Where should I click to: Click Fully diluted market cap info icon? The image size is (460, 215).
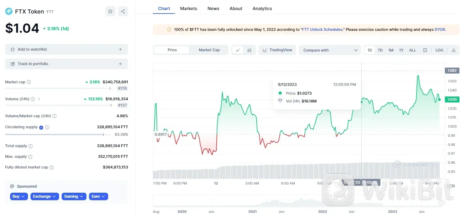52,168
